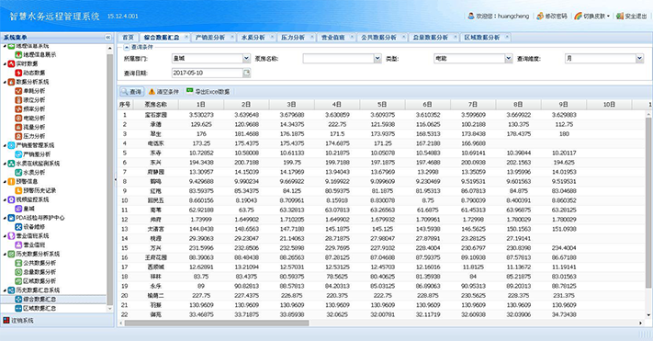
Task: Open 流量分析 tree icon
Action: (x=18, y=127)
